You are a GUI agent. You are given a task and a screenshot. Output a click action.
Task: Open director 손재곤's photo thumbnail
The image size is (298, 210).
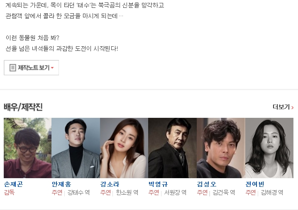click(x=27, y=148)
